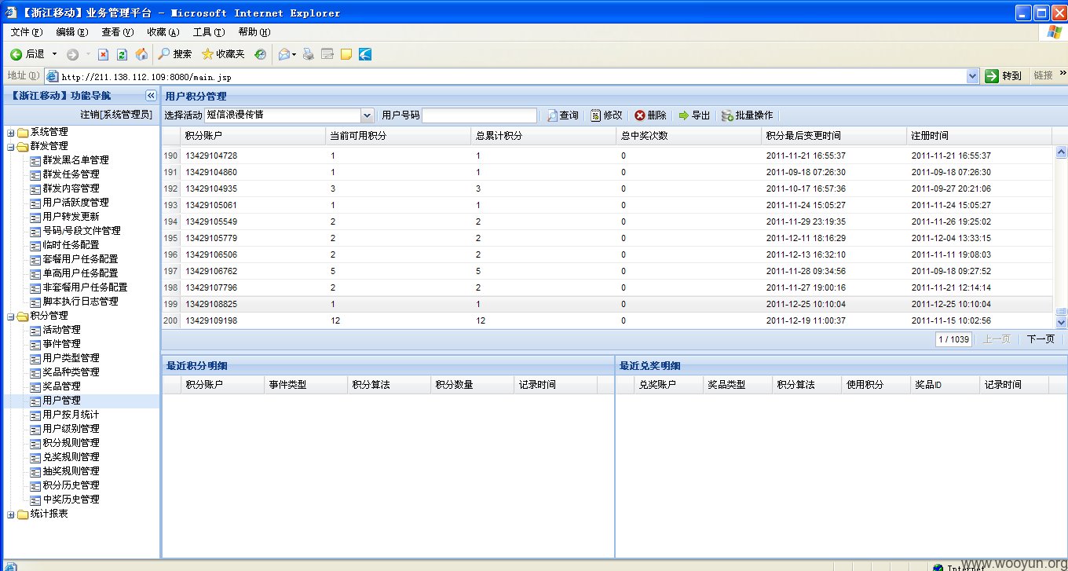The height and width of the screenshot is (571, 1068).
Task: Click the 删除 delete button
Action: pyautogui.click(x=650, y=115)
